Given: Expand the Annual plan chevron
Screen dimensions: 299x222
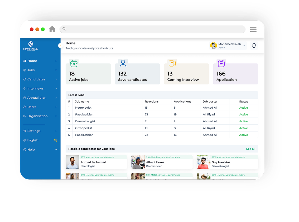Looking at the screenshot, I should (x=56, y=98).
